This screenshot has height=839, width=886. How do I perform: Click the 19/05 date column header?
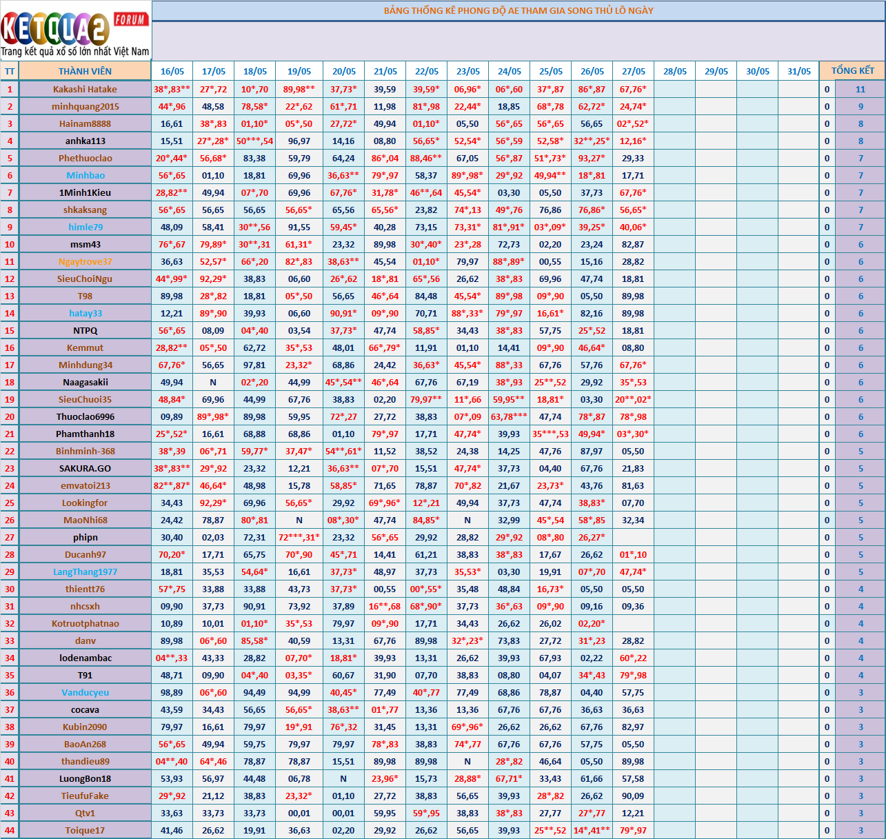pos(299,71)
